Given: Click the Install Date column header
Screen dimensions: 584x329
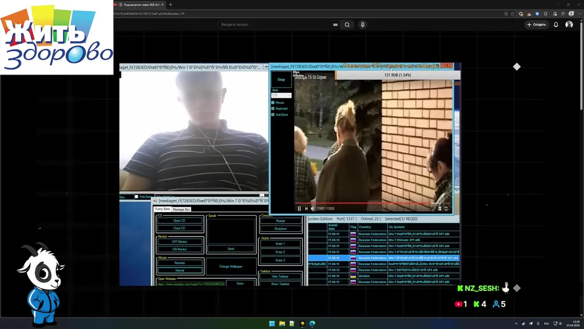Looking at the screenshot, I should pos(338,227).
